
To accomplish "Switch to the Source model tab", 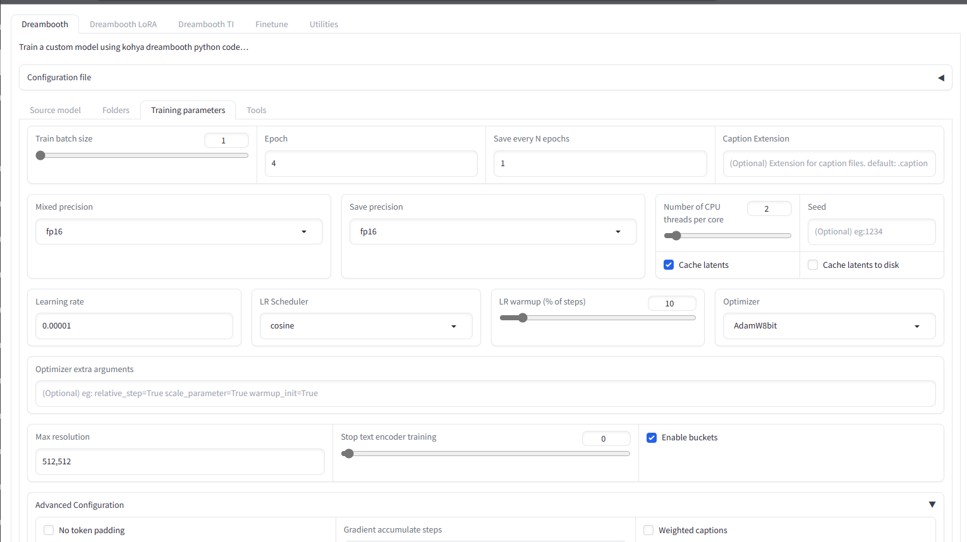I will coord(56,110).
